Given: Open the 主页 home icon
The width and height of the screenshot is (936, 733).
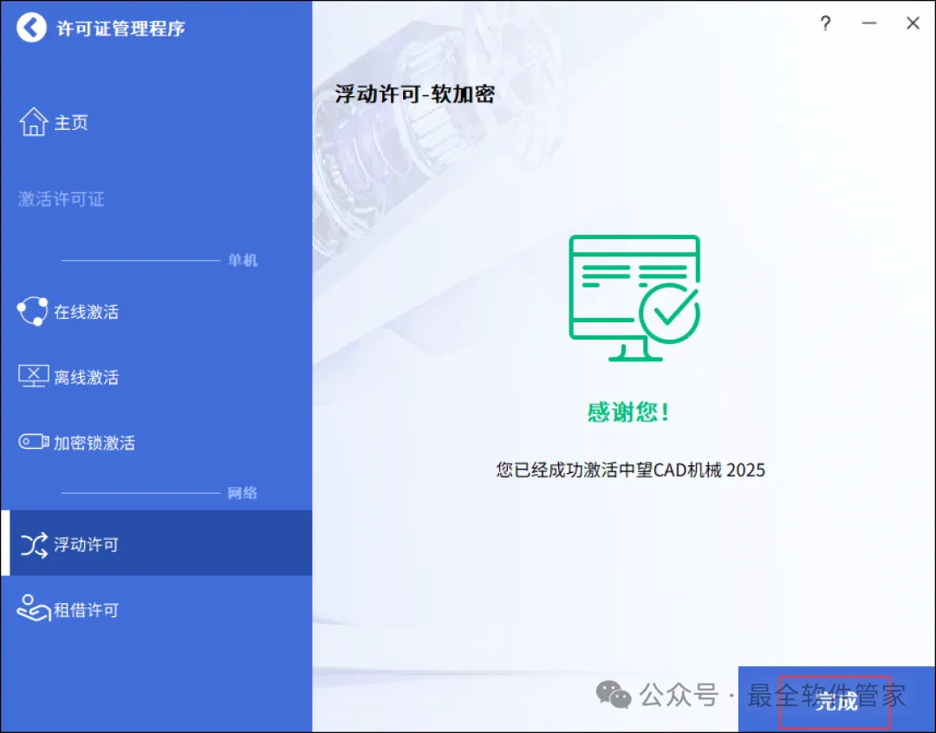Looking at the screenshot, I should click(34, 122).
